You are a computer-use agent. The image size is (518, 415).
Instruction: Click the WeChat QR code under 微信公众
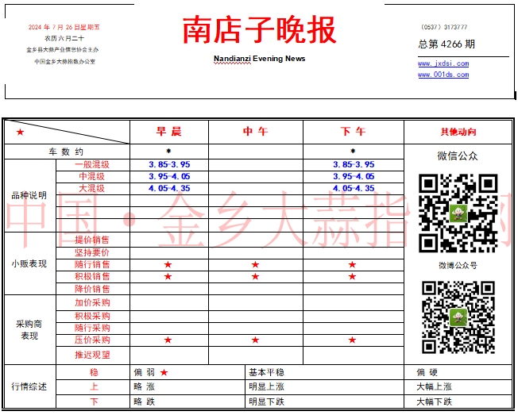pyautogui.click(x=458, y=213)
